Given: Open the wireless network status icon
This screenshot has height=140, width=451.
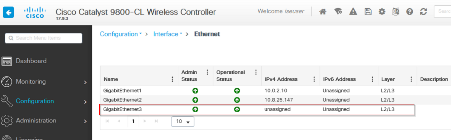Looking at the screenshot, I should click(338, 12).
